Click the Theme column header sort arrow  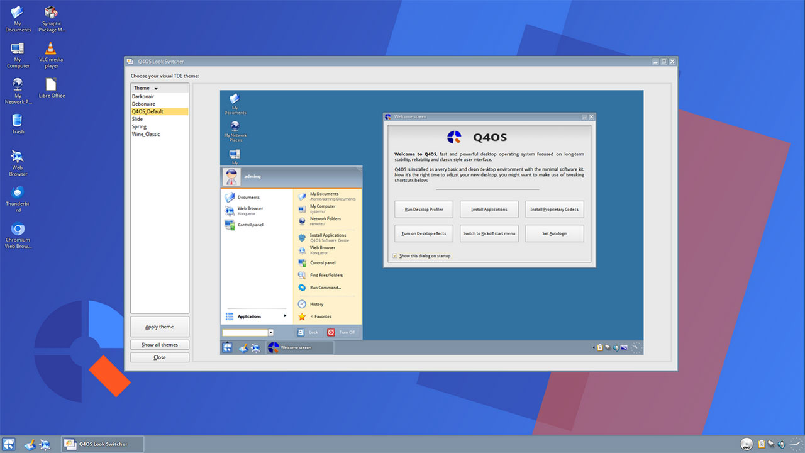point(156,89)
